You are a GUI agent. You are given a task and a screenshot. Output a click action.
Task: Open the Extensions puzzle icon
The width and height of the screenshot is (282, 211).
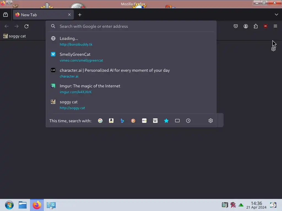256,26
